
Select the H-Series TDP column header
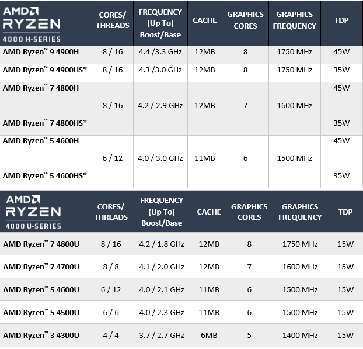click(341, 20)
